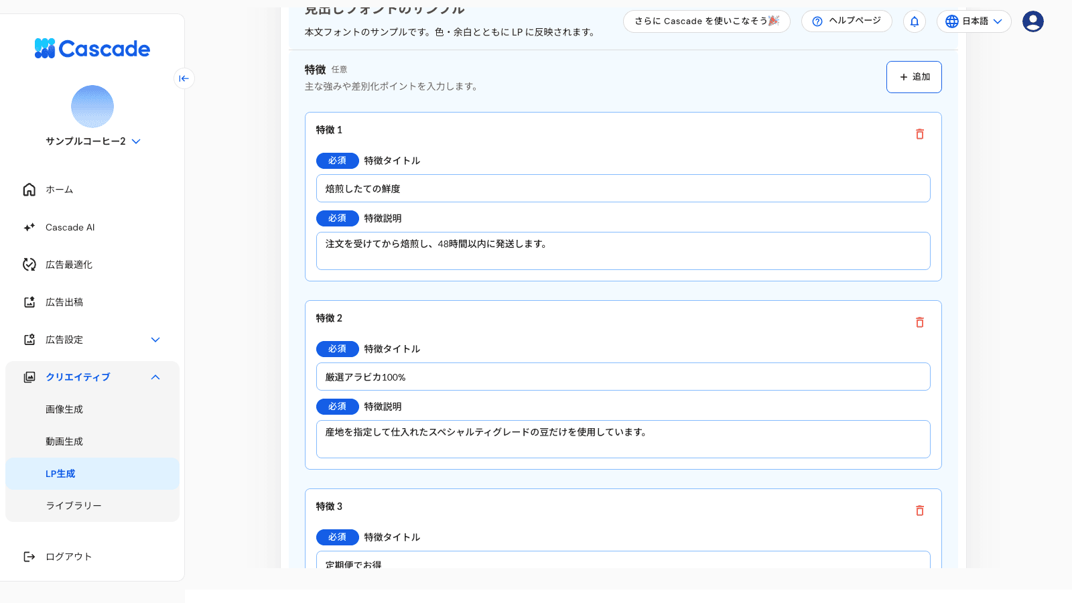Click the 特徴 1 title field 焙煎したての鮮度
1072x603 pixels.
pyautogui.click(x=623, y=188)
